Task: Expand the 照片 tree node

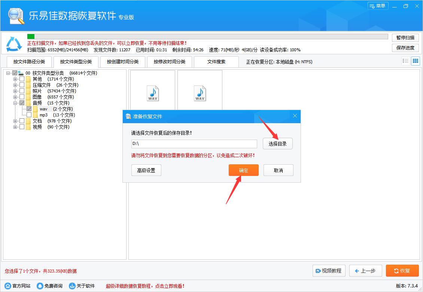Action: 15,91
